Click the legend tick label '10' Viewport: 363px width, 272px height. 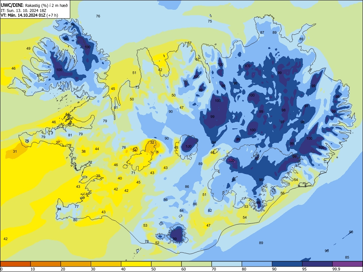[x=33, y=269]
